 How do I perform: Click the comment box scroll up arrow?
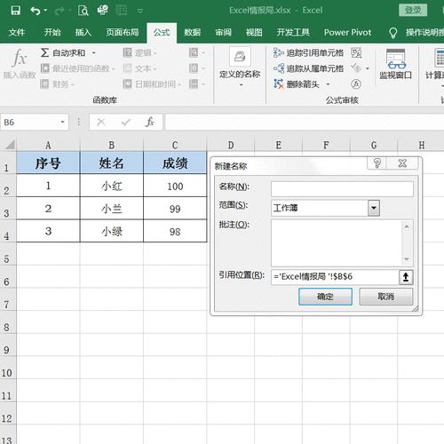point(407,226)
